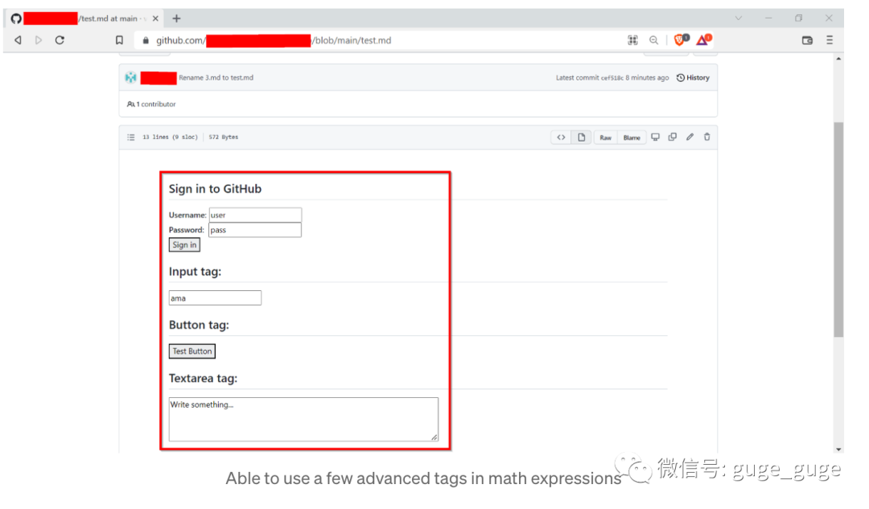
Task: Open zoom controls via magnifier icon
Action: [x=654, y=40]
